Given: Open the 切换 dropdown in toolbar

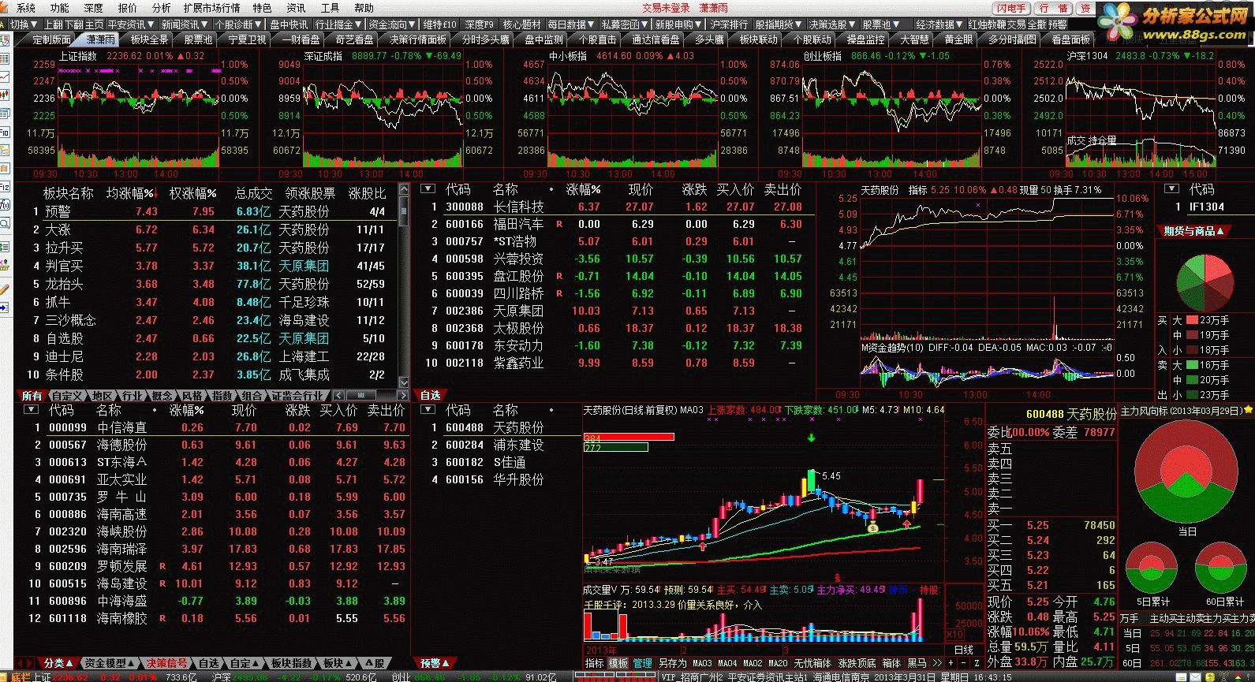Looking at the screenshot, I should point(24,25).
